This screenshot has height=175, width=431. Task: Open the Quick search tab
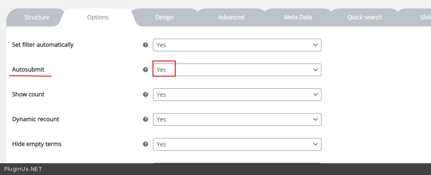pos(364,17)
